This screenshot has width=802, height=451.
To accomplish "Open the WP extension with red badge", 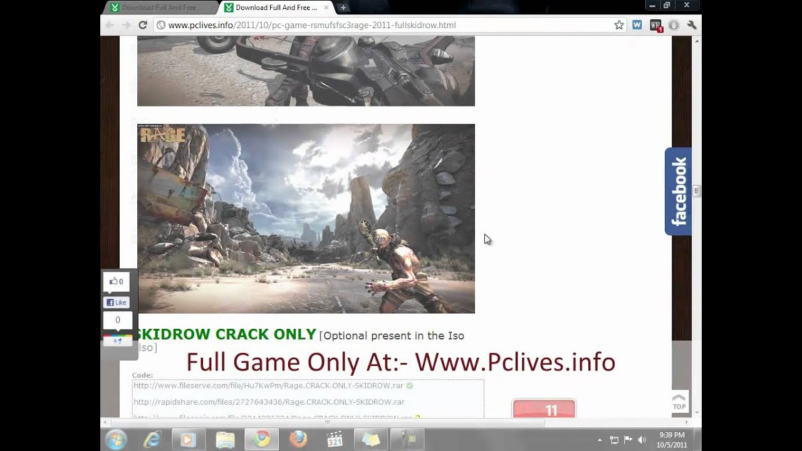I will click(x=656, y=26).
